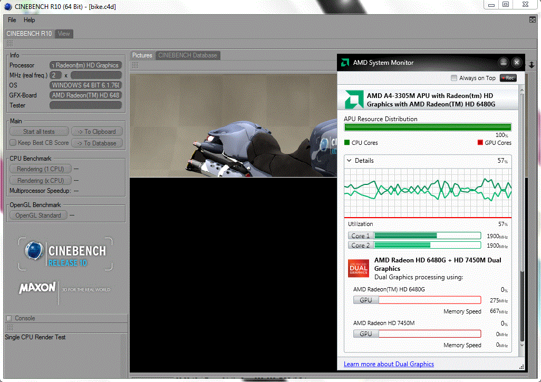
Task: Click the Core 1 utilization bar
Action: coord(427,236)
